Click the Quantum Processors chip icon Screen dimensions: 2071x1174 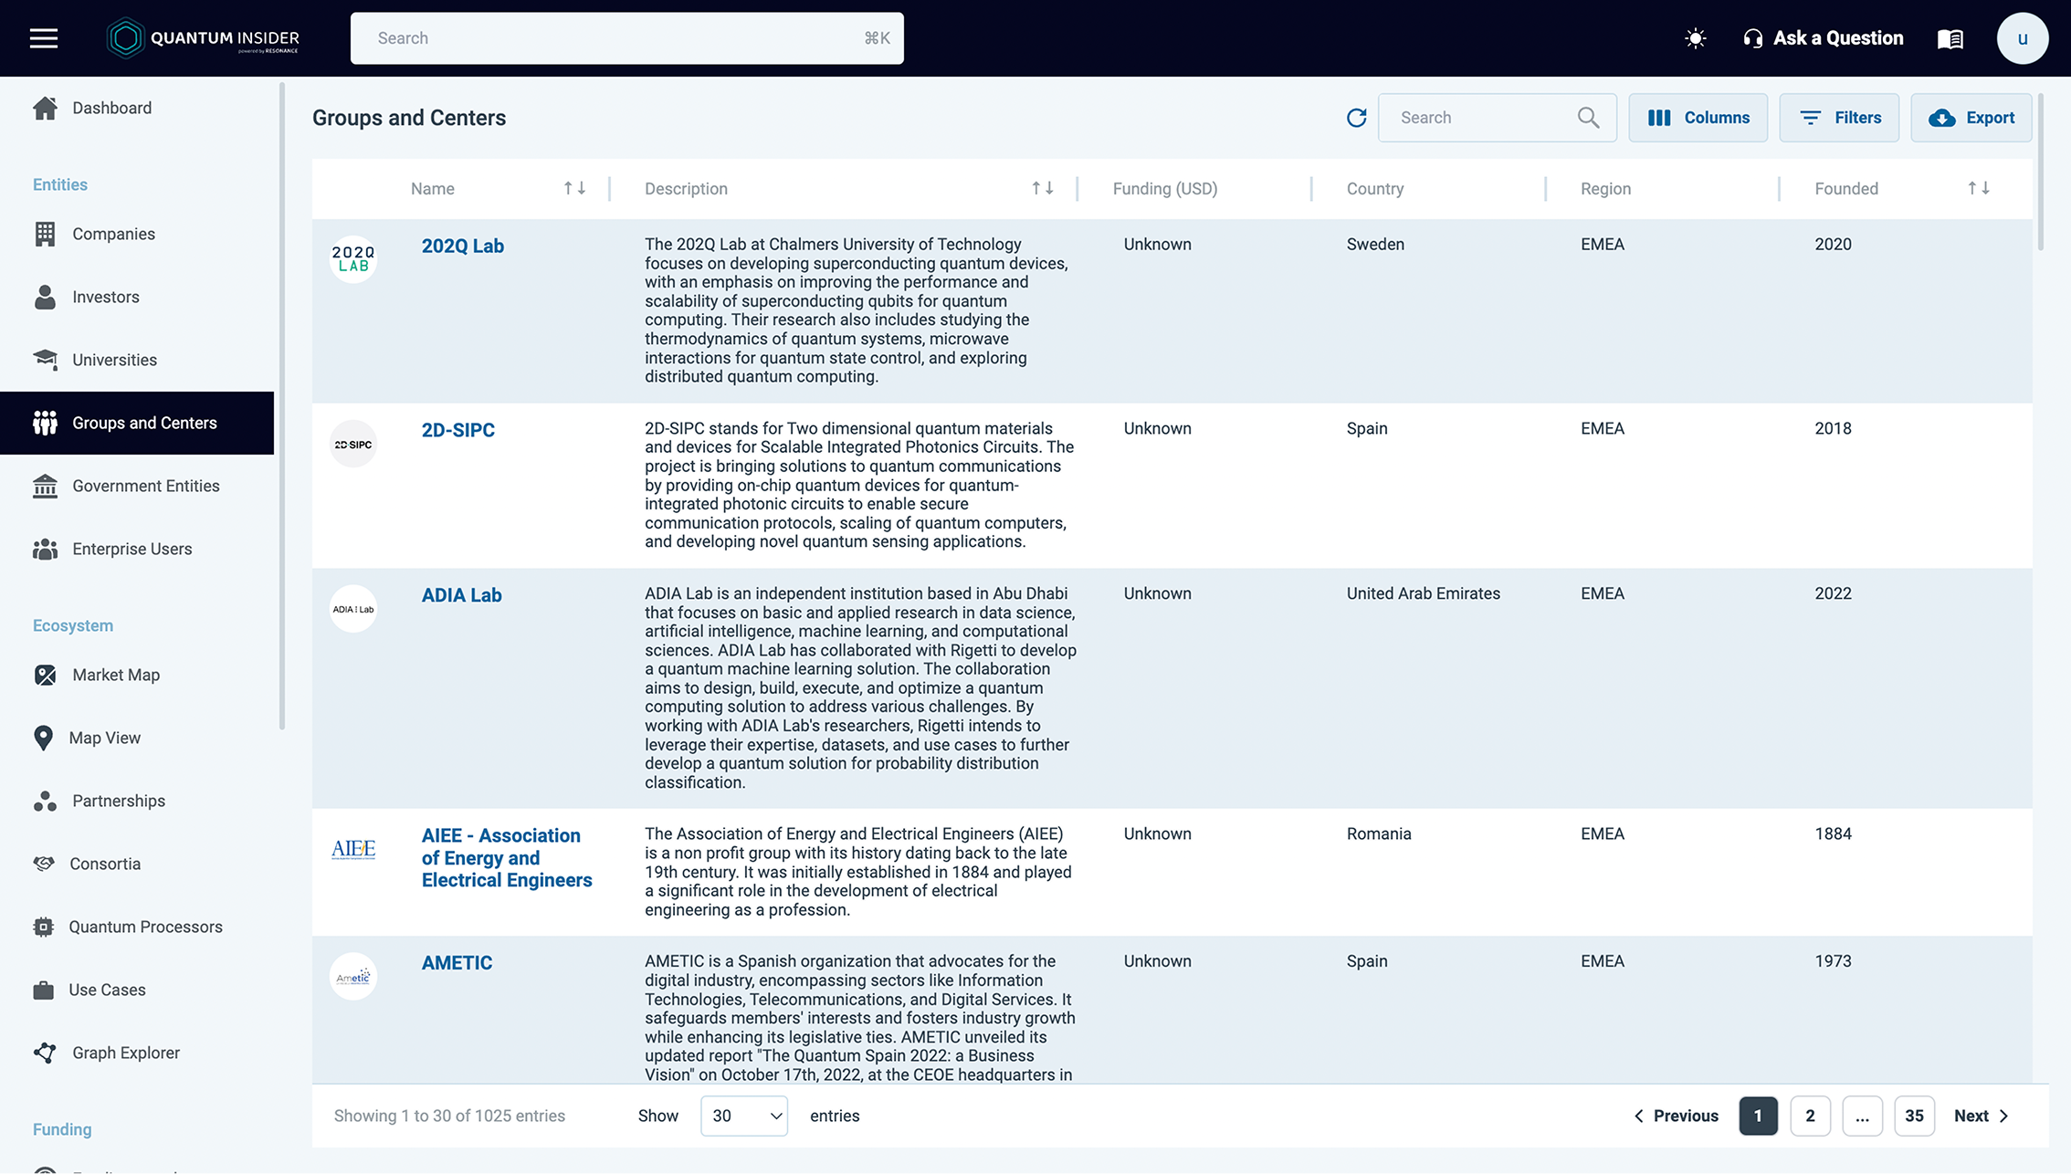[x=43, y=927]
